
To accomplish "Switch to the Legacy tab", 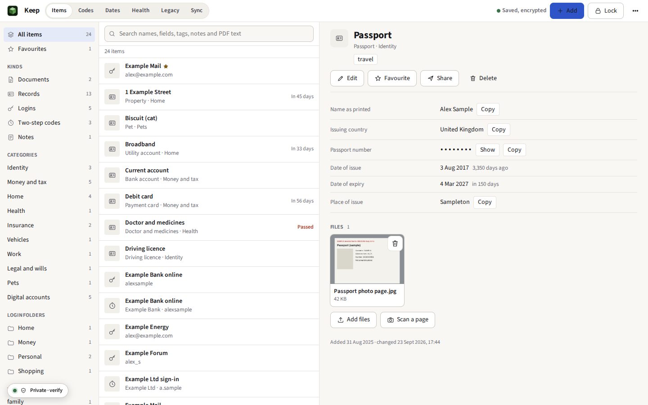I will [x=170, y=10].
